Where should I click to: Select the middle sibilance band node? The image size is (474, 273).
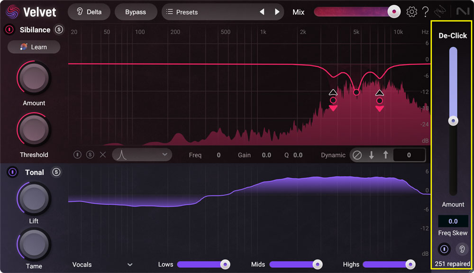pyautogui.click(x=356, y=92)
